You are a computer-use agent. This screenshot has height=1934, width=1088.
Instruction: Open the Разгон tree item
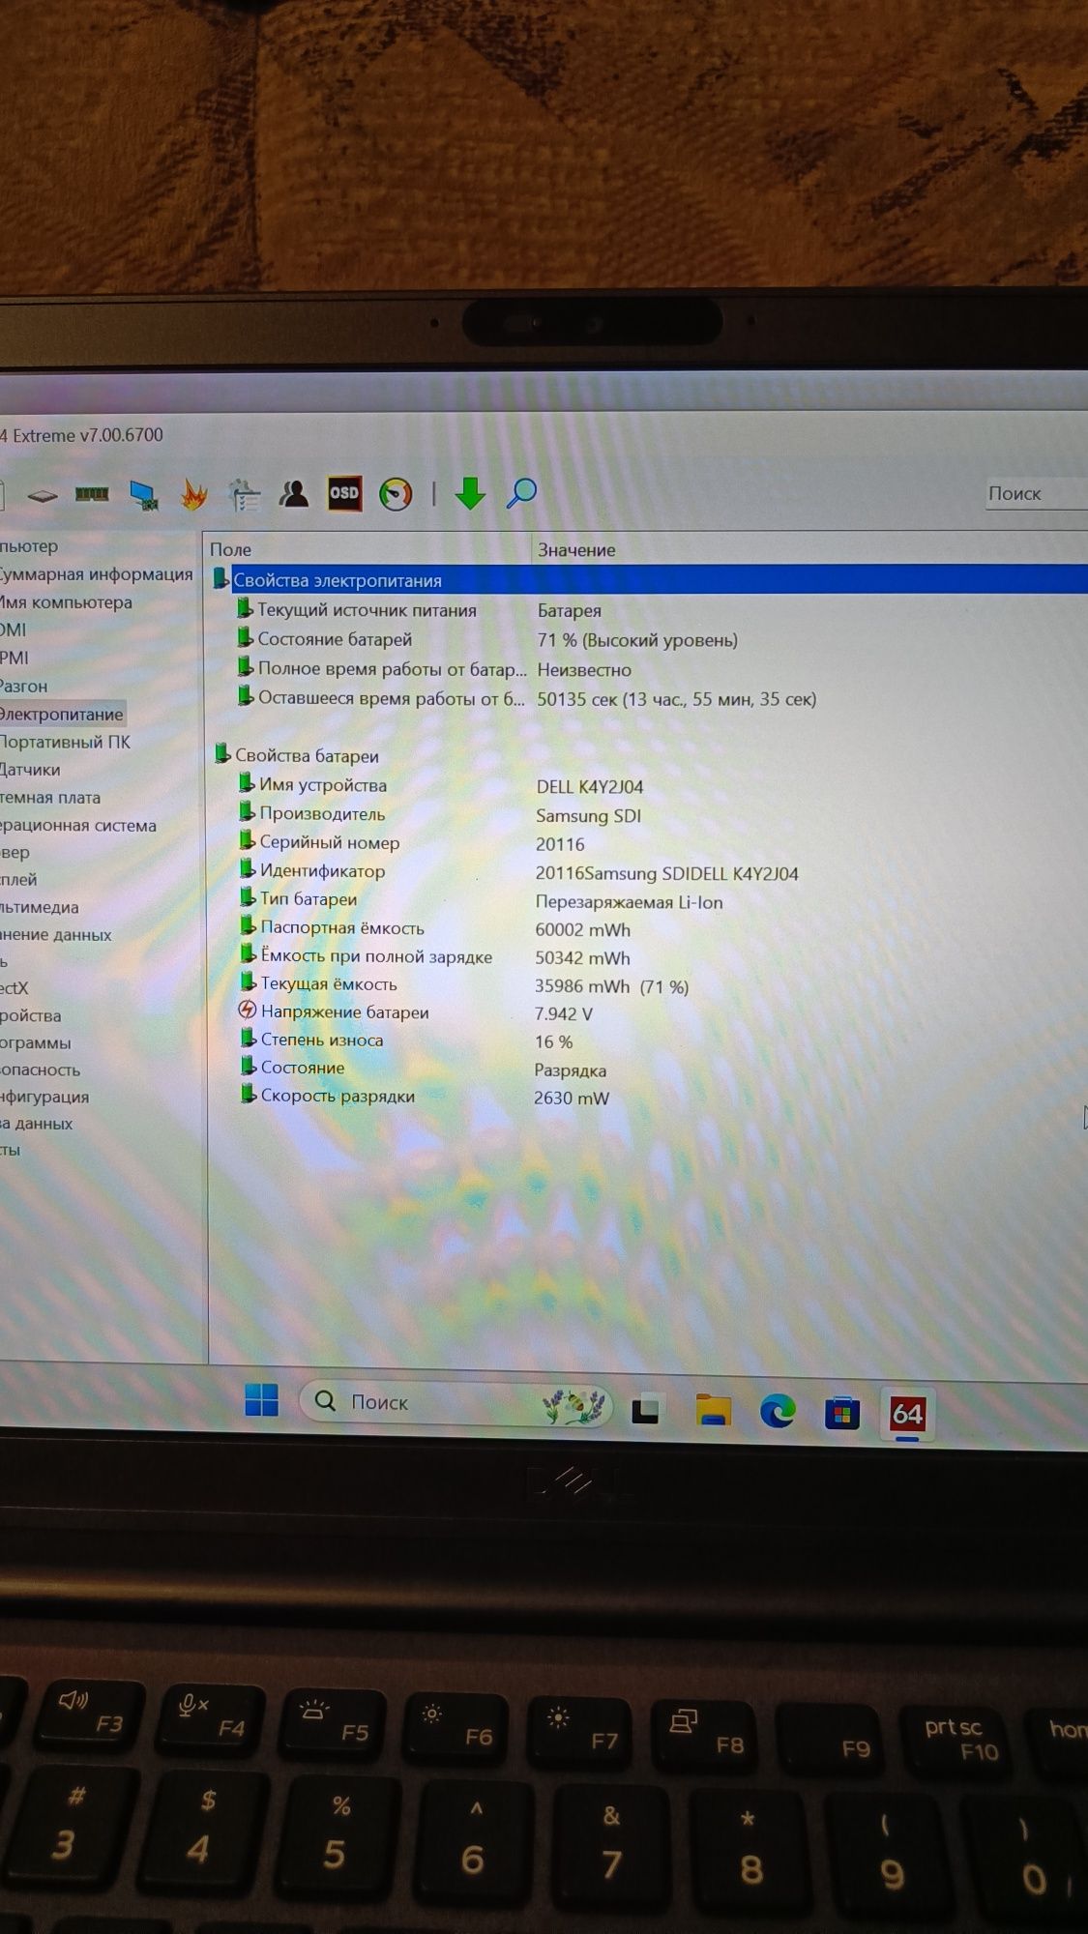tap(23, 687)
